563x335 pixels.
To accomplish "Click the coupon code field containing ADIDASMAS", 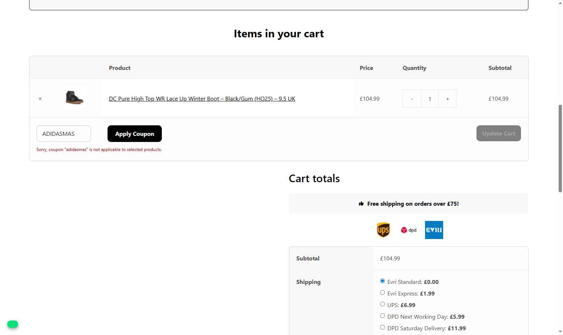I will pyautogui.click(x=64, y=134).
